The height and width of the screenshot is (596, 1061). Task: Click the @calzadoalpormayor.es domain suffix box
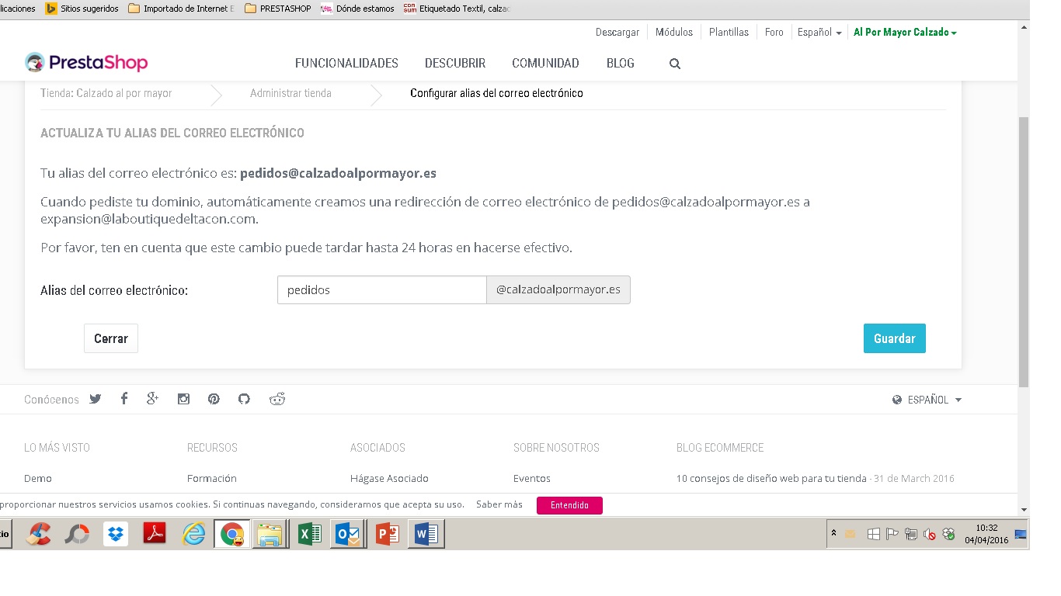pos(558,290)
